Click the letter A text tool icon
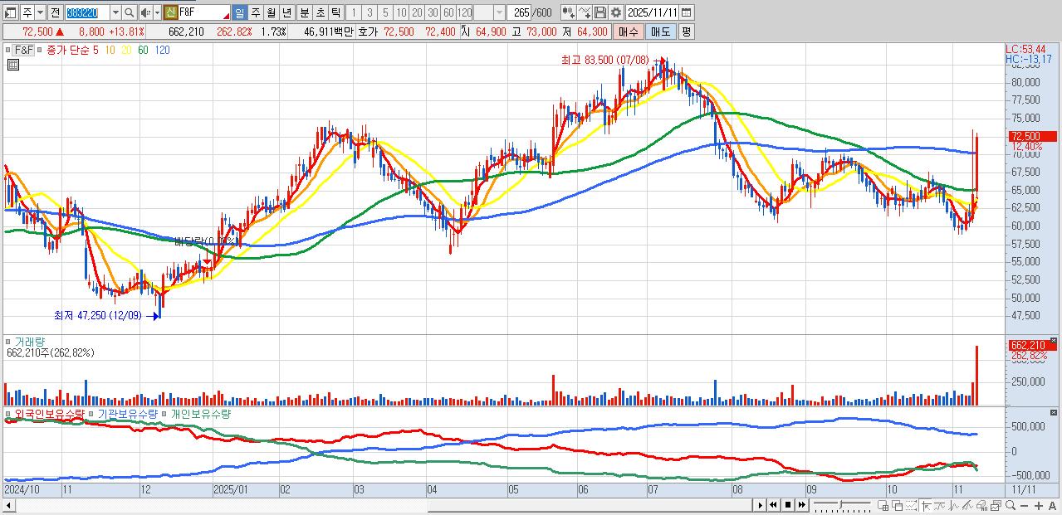 tap(1052, 506)
